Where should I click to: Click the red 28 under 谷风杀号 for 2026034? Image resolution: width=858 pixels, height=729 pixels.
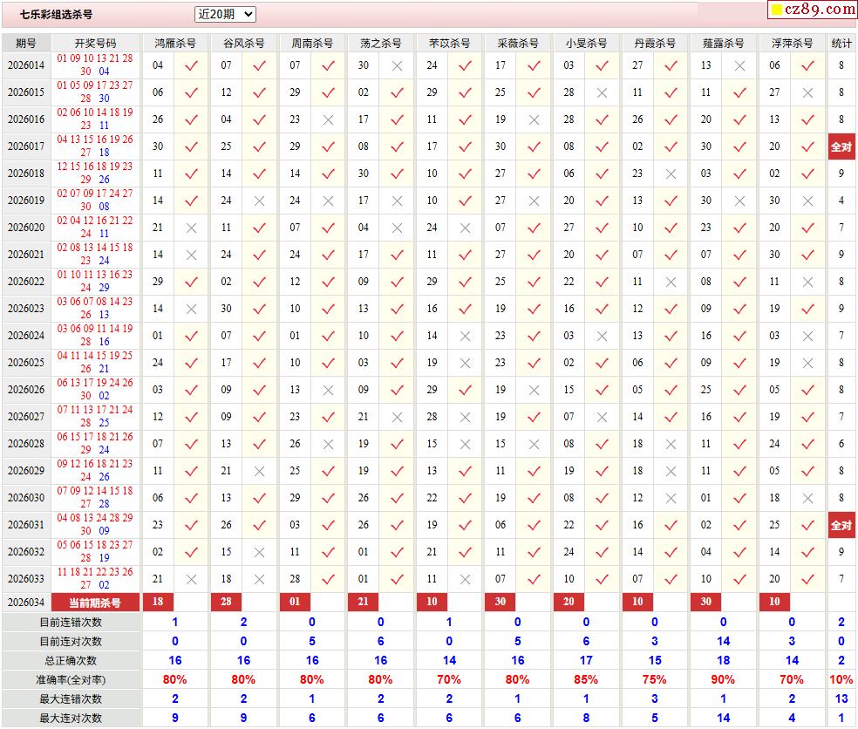click(x=226, y=602)
